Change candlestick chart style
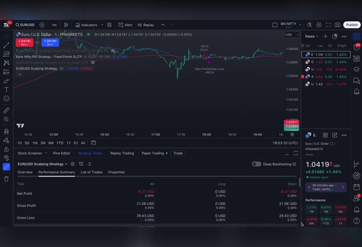 (66, 25)
